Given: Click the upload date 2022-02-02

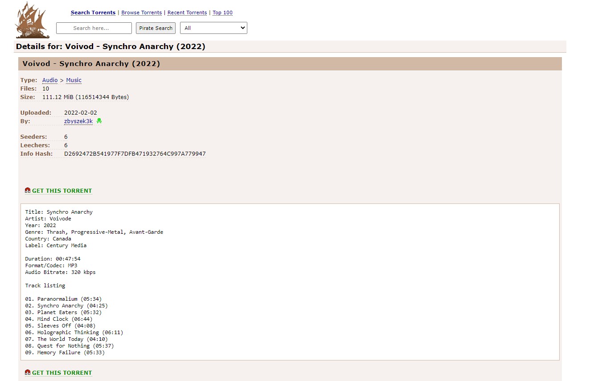Looking at the screenshot, I should pyautogui.click(x=81, y=113).
